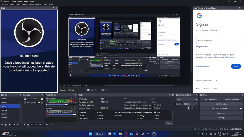The image size is (244, 137).
Task: Adjust the Desktop Audio volume slider
Action: pos(66,104)
